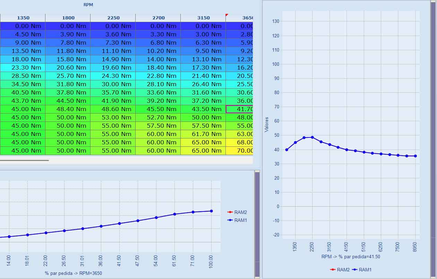Click the peak data point at 2250 RPM
The image size is (437, 279).
click(x=312, y=137)
